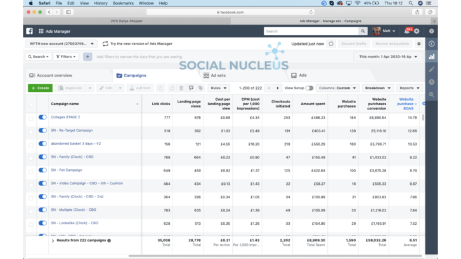Viewport: 461px width, 259px height.
Task: Click the blue plus add-filter icon
Action: (x=88, y=56)
